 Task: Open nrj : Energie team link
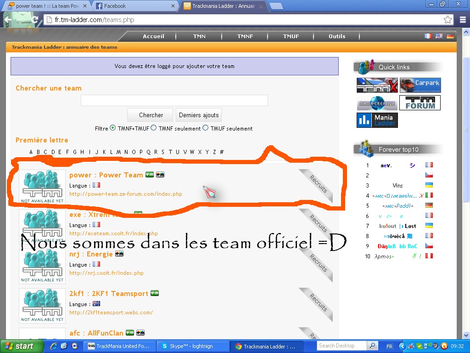click(91, 254)
